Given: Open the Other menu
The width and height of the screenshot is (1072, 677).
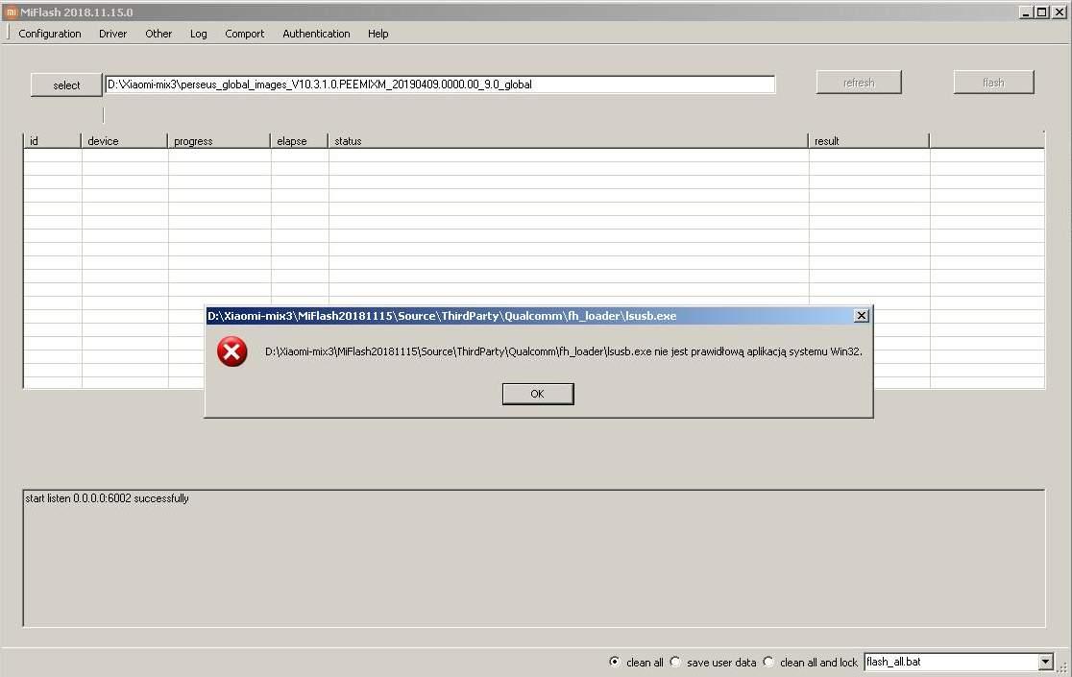Looking at the screenshot, I should coord(158,34).
